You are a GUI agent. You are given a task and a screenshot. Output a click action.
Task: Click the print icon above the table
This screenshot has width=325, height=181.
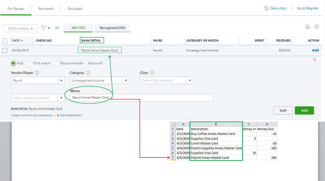click(307, 27)
